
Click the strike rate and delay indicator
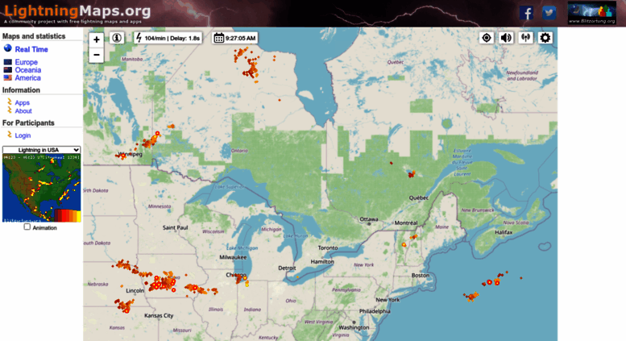[168, 38]
